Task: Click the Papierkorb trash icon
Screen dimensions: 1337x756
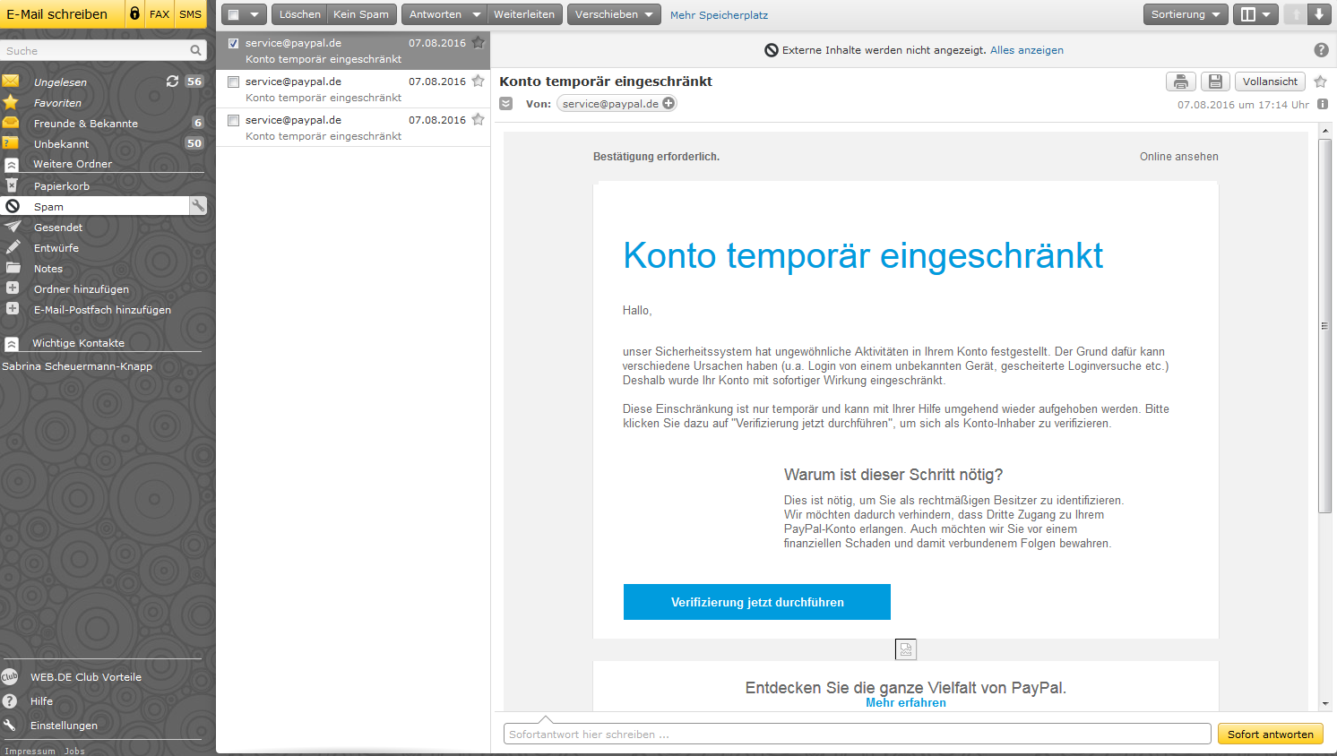Action: (12, 185)
